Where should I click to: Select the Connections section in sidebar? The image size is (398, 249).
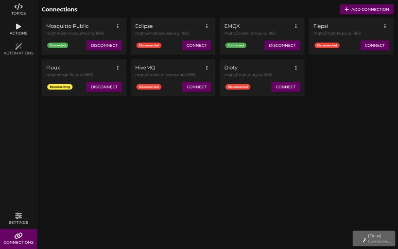point(18,239)
